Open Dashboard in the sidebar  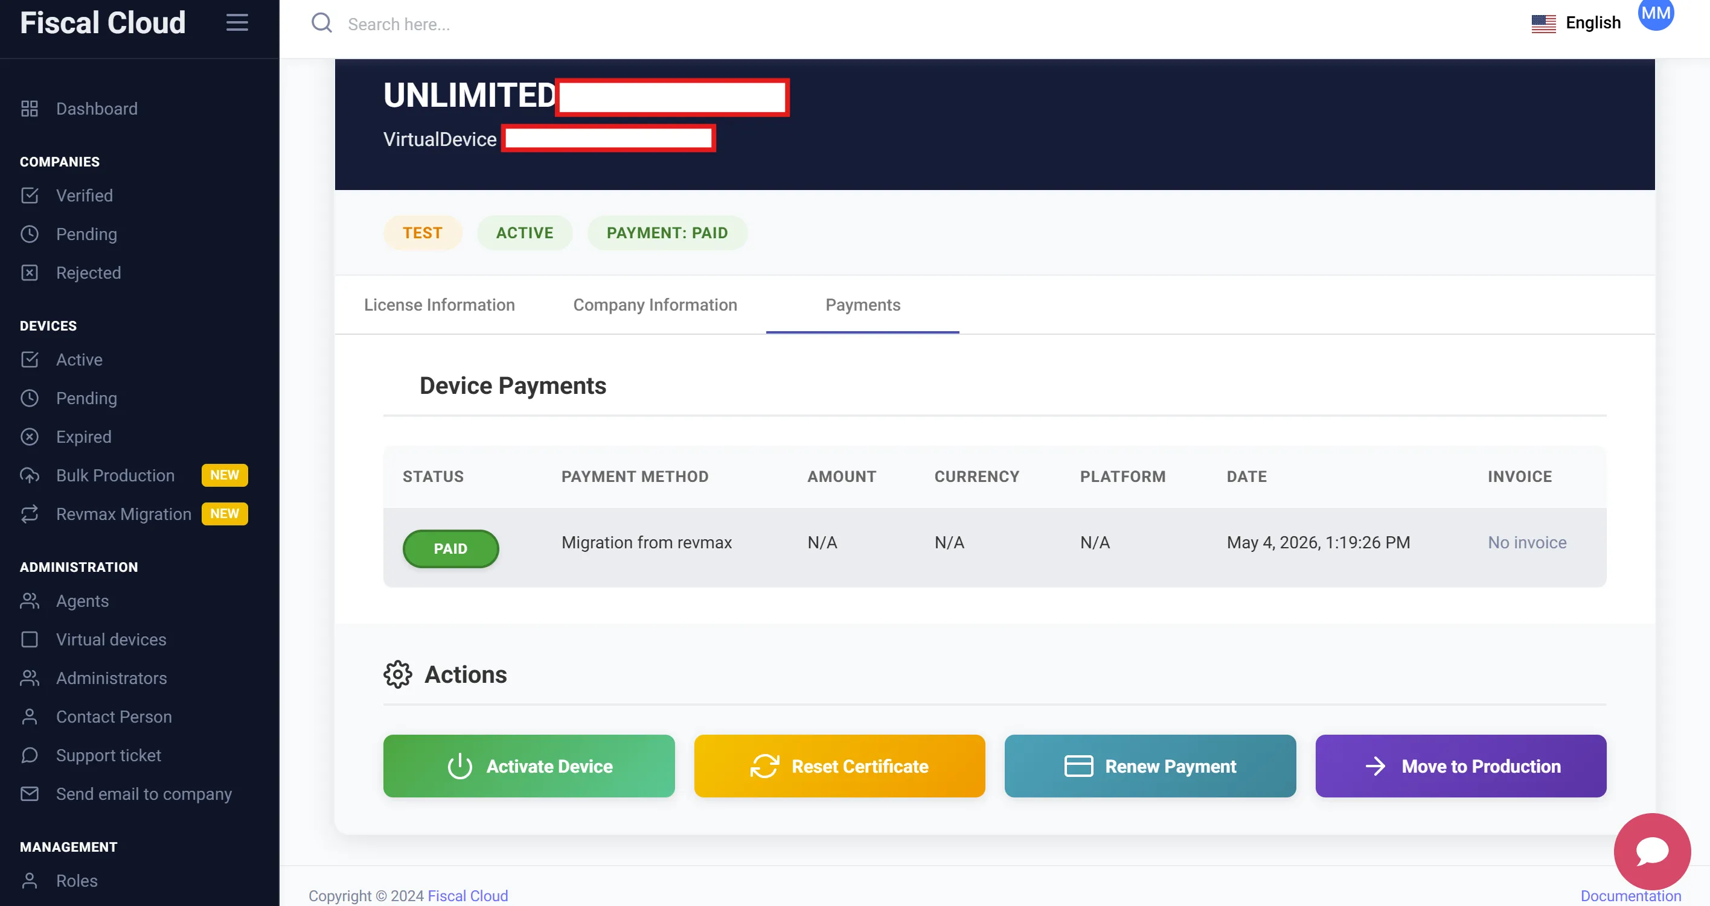tap(96, 109)
